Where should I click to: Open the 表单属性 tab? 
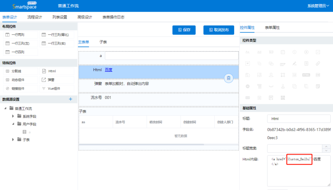click(x=272, y=28)
